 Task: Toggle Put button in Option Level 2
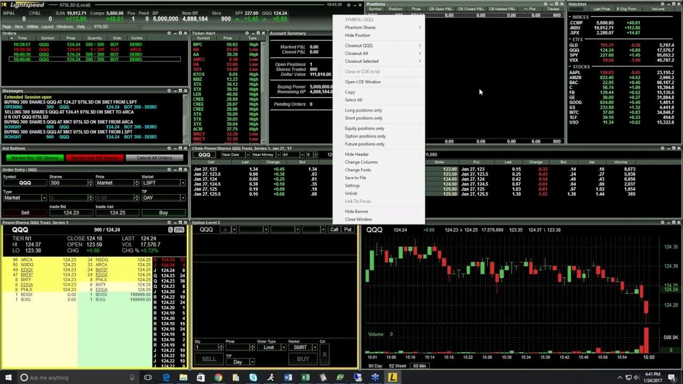click(347, 230)
